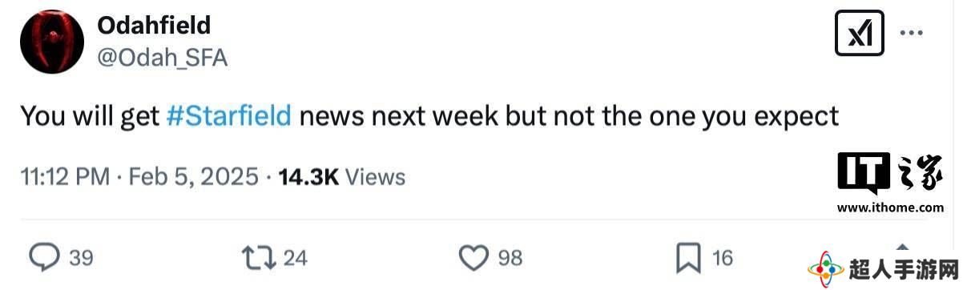
Task: Click the IT之家 watermark logo
Action: (x=891, y=183)
